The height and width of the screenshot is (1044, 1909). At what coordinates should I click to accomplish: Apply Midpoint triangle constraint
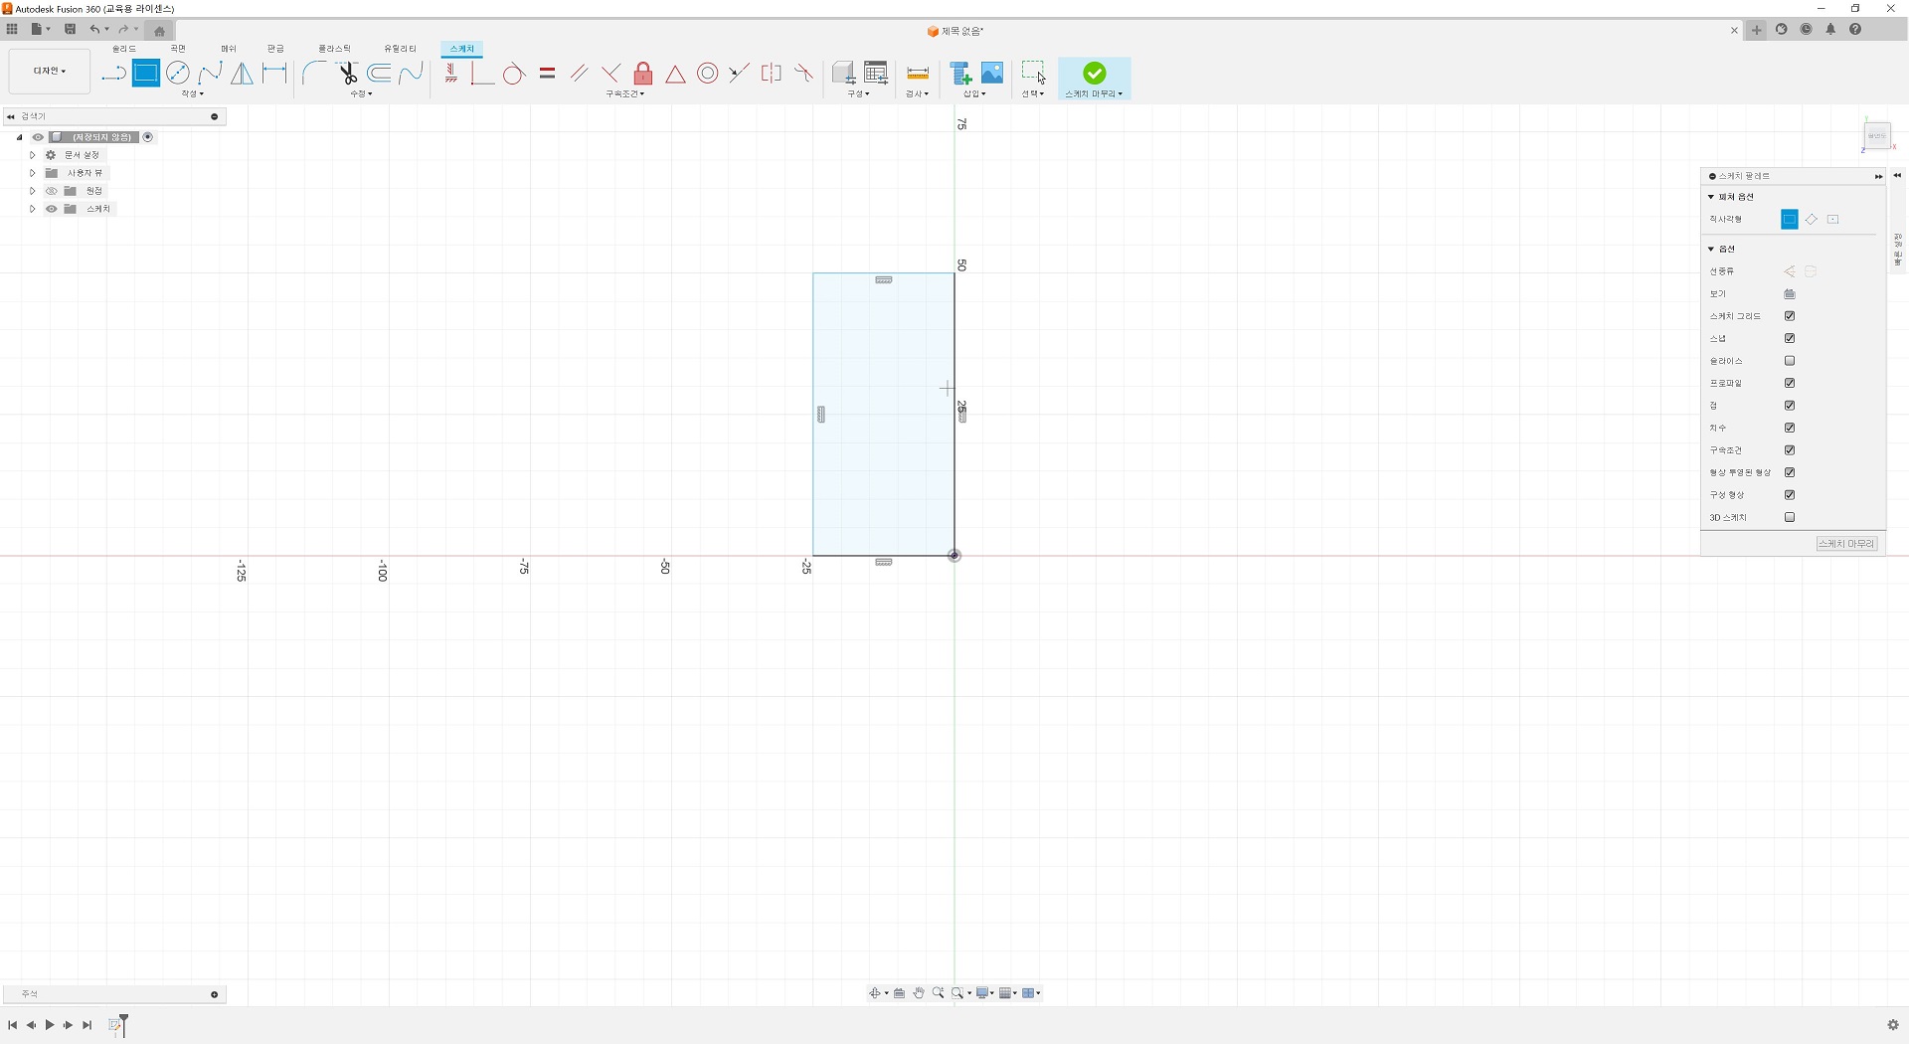tap(675, 74)
